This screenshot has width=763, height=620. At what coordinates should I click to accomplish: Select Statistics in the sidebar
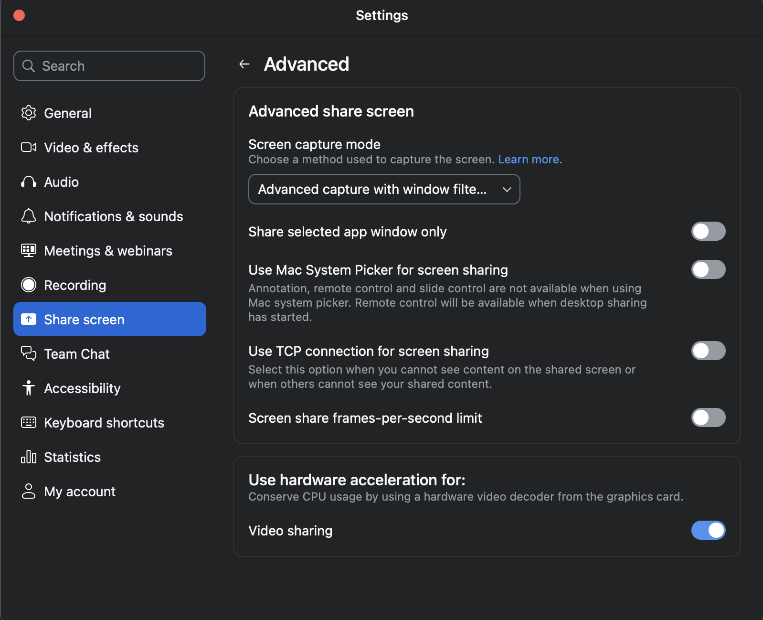[110, 457]
